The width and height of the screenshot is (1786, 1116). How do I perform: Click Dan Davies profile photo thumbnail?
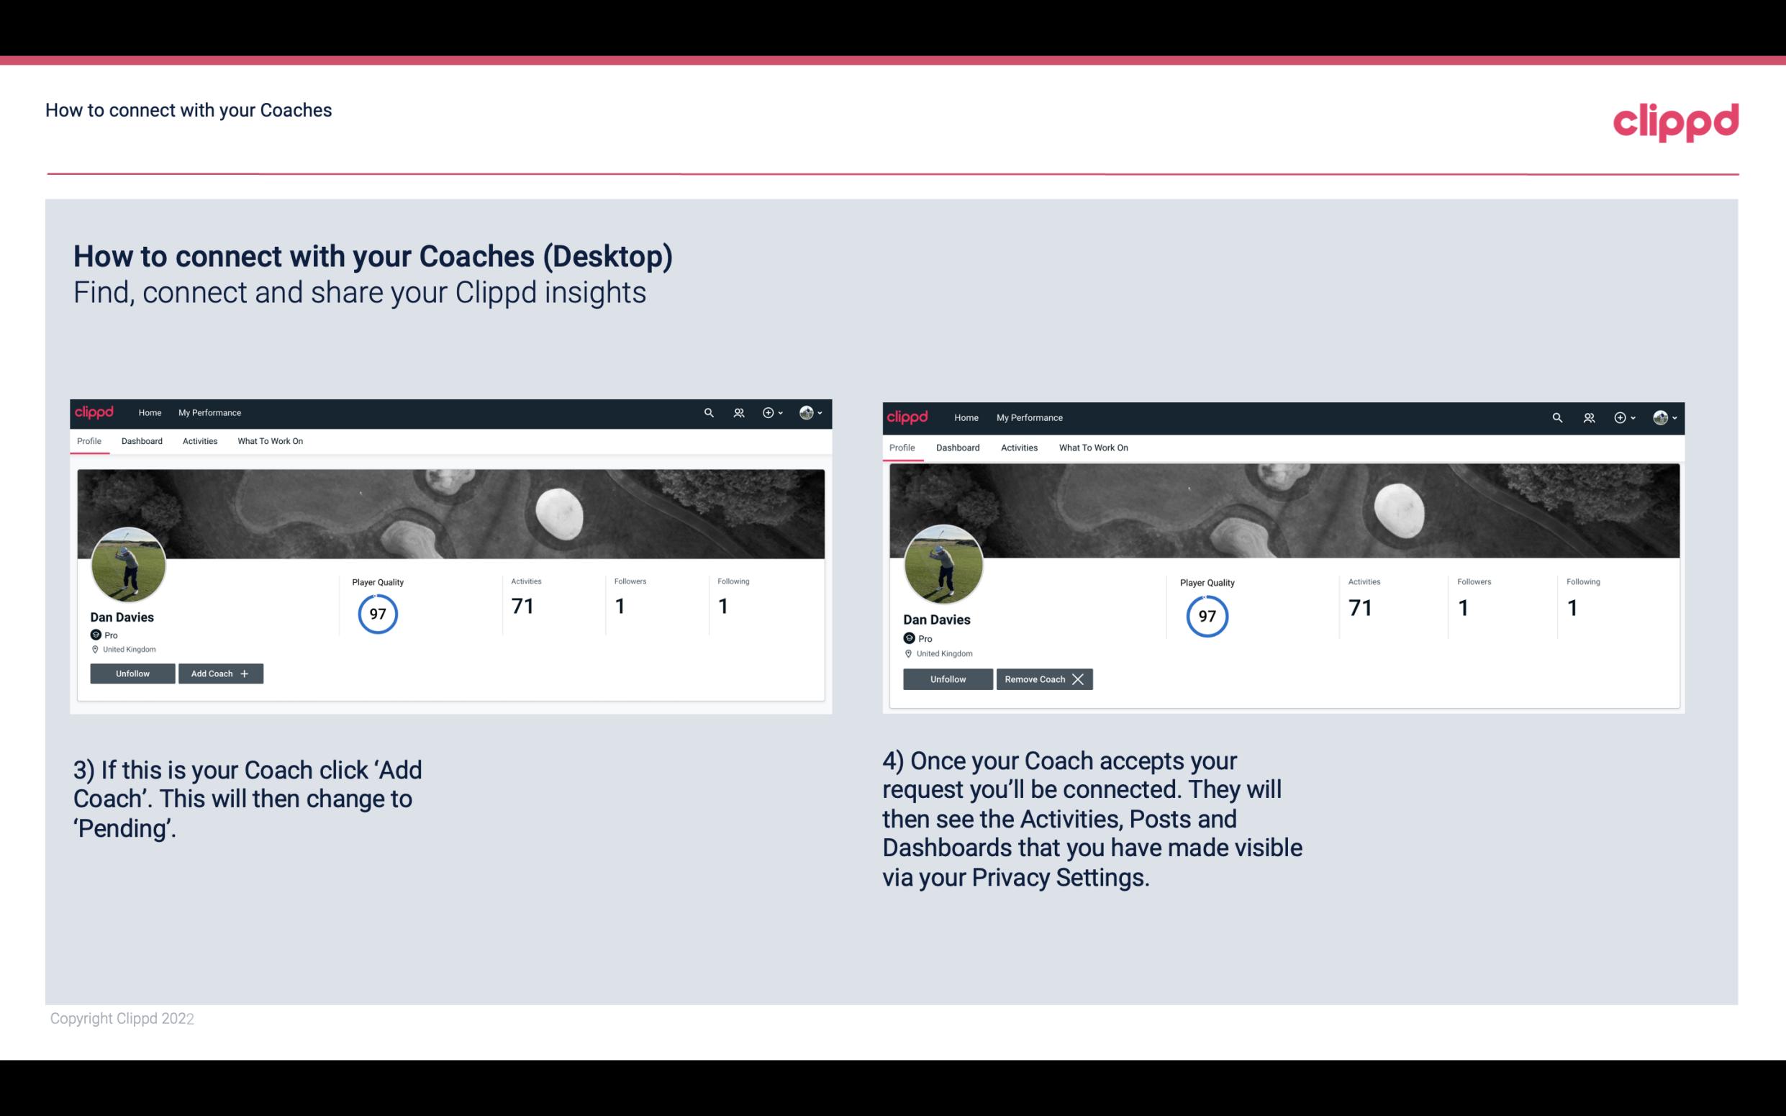coord(129,562)
